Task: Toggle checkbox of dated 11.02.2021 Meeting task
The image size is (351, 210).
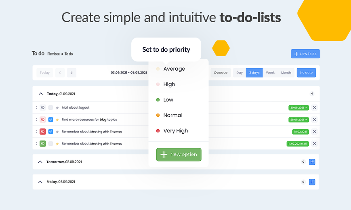Action: (50, 143)
